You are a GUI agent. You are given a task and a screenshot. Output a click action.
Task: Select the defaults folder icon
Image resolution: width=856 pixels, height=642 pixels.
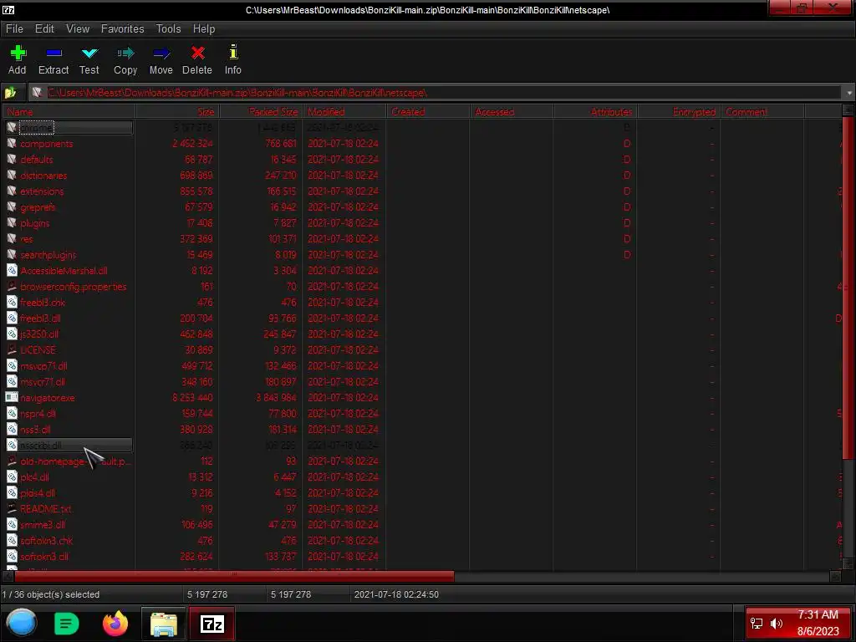click(12, 159)
